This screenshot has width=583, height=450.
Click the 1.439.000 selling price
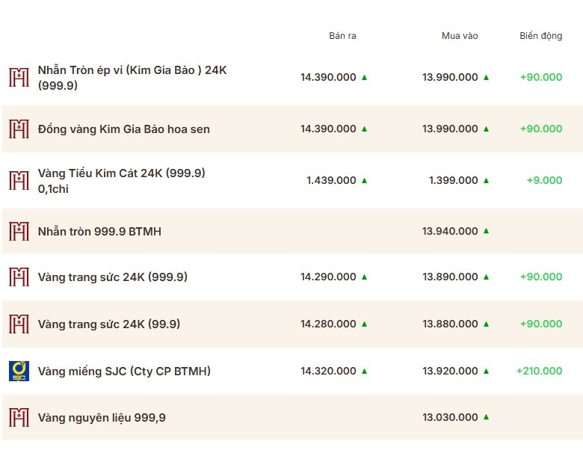tap(331, 180)
